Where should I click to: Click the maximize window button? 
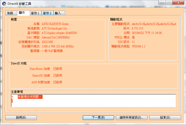pyautogui.click(x=169, y=3)
